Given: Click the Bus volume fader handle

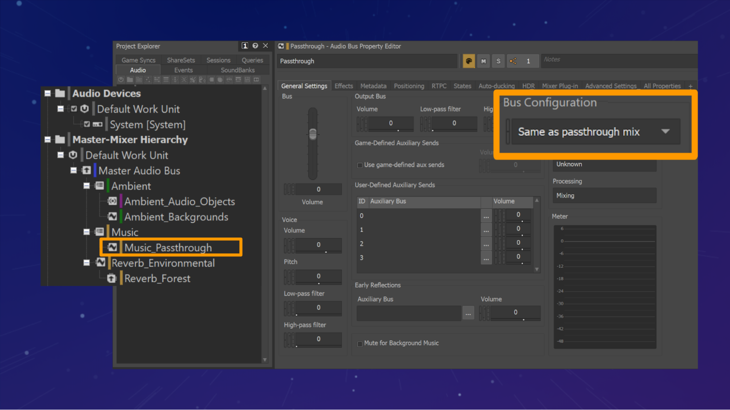Looking at the screenshot, I should [312, 135].
